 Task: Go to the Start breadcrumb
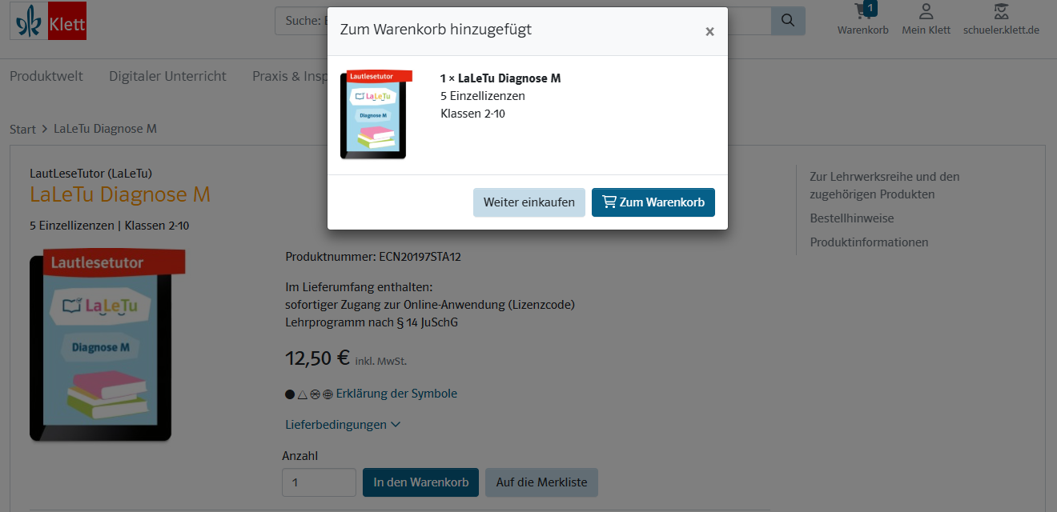[x=22, y=129]
